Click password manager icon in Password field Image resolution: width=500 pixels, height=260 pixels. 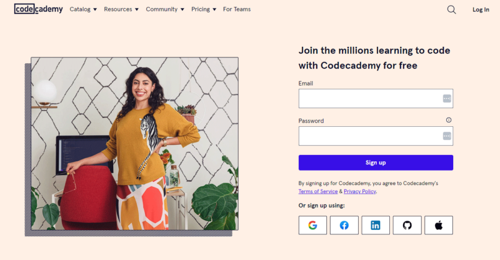447,136
